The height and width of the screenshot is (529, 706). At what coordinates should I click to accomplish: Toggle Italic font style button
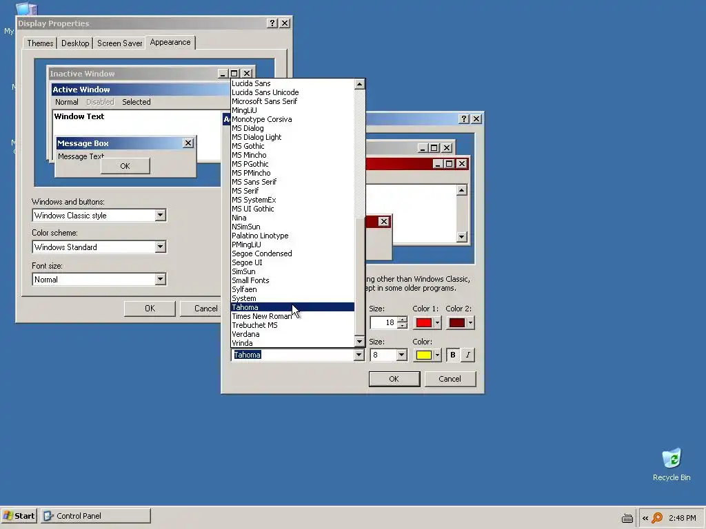point(468,355)
